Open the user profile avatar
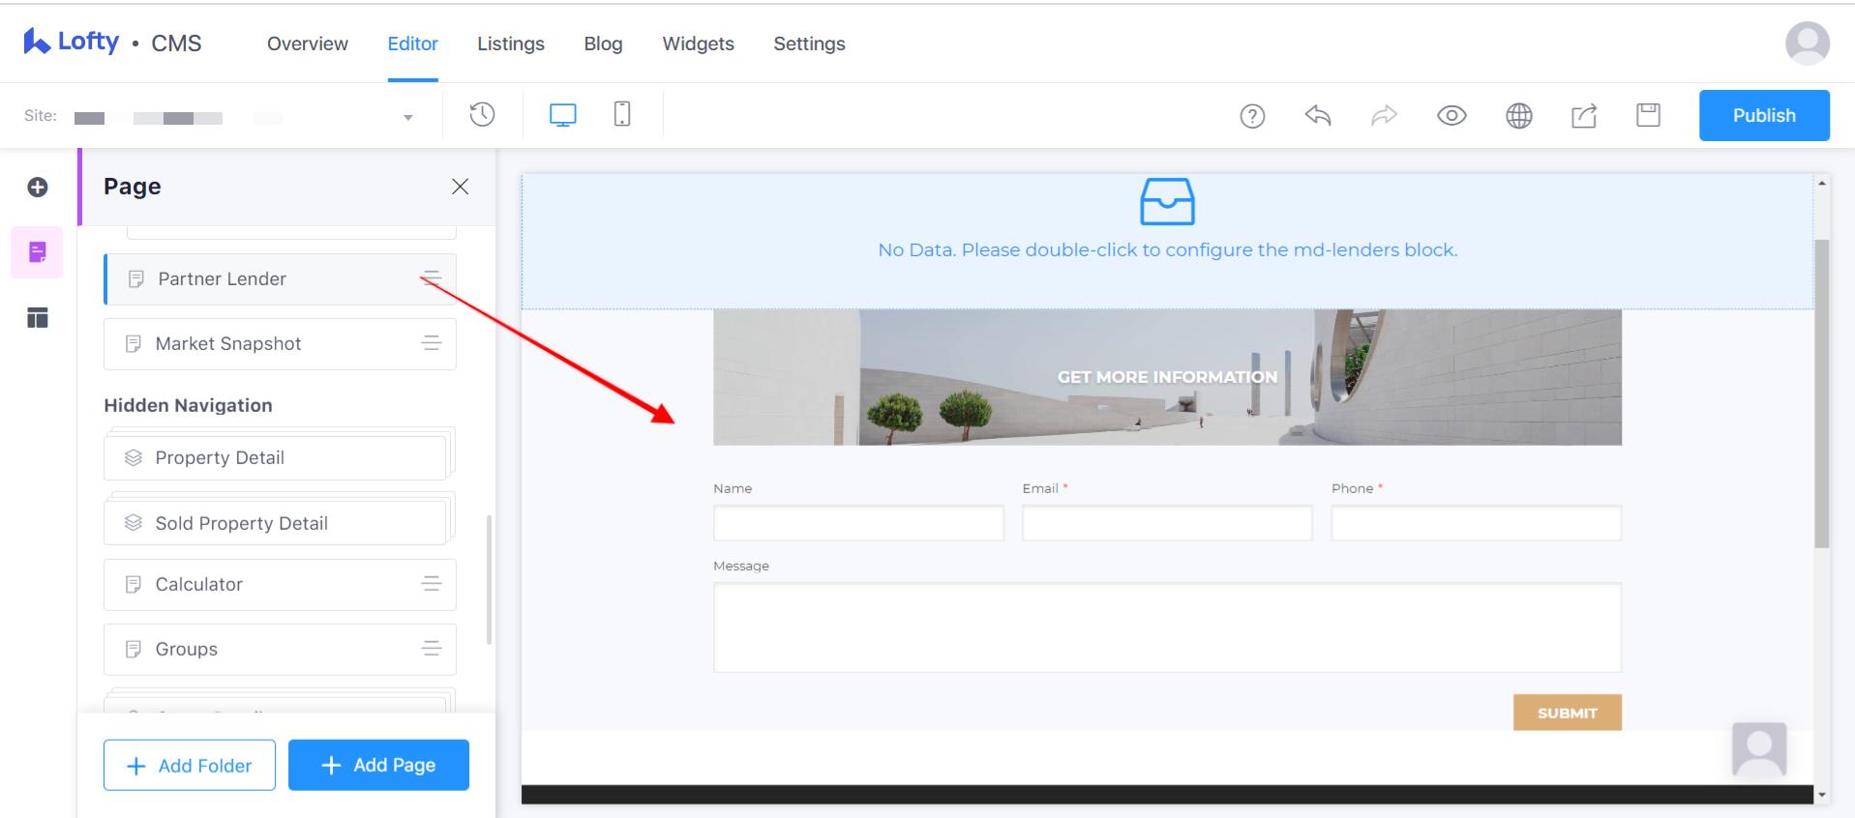Screen dimensions: 1855x818 click(1807, 44)
